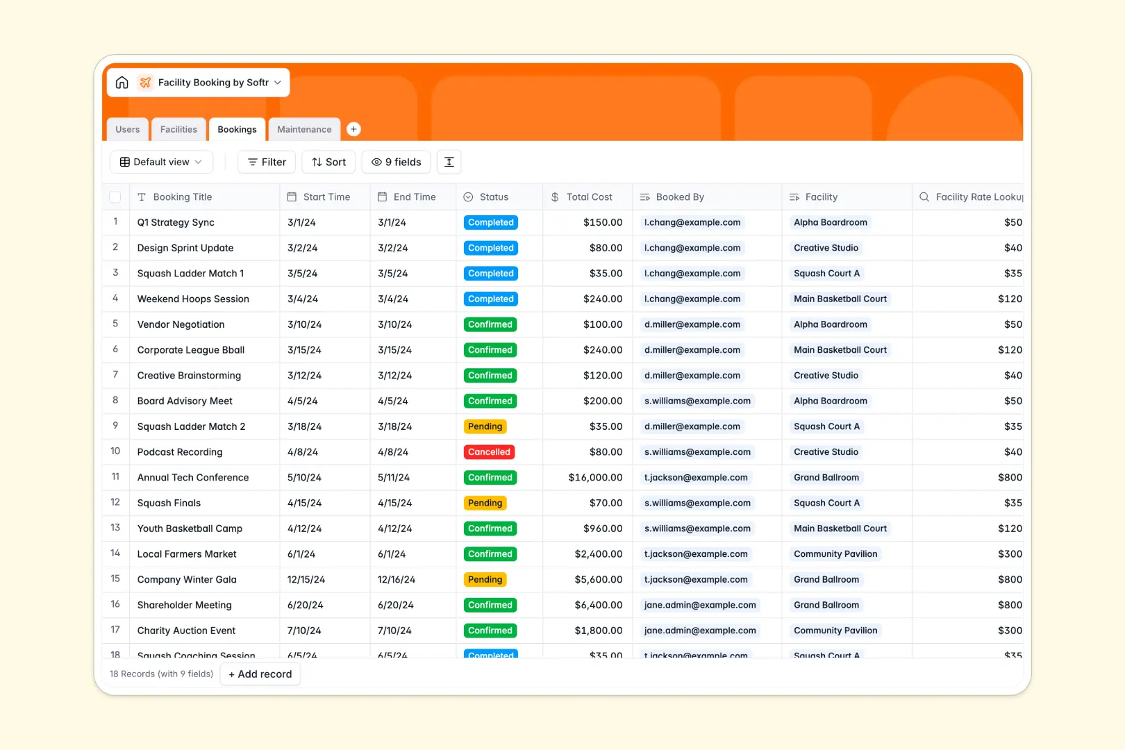Click the row height adjustment icon
Image resolution: width=1125 pixels, height=750 pixels.
pyautogui.click(x=449, y=162)
